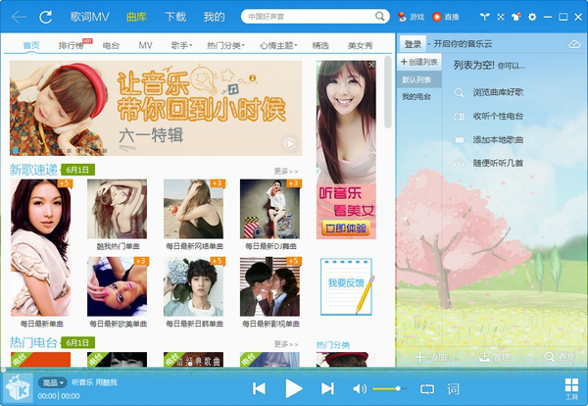Open 每日最新单曲 thumbnail
This screenshot has width=588, height=406.
(x=41, y=248)
